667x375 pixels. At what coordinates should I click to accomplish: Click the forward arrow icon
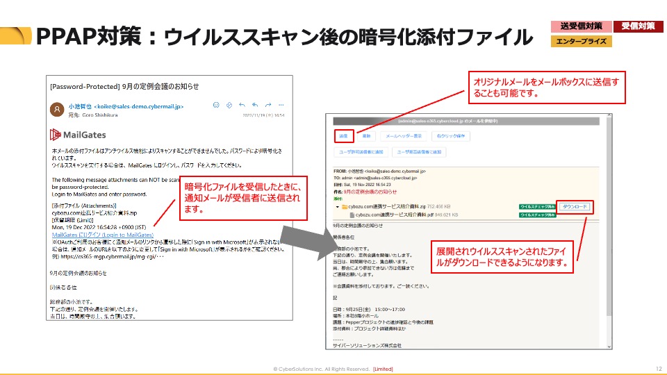tap(268, 105)
